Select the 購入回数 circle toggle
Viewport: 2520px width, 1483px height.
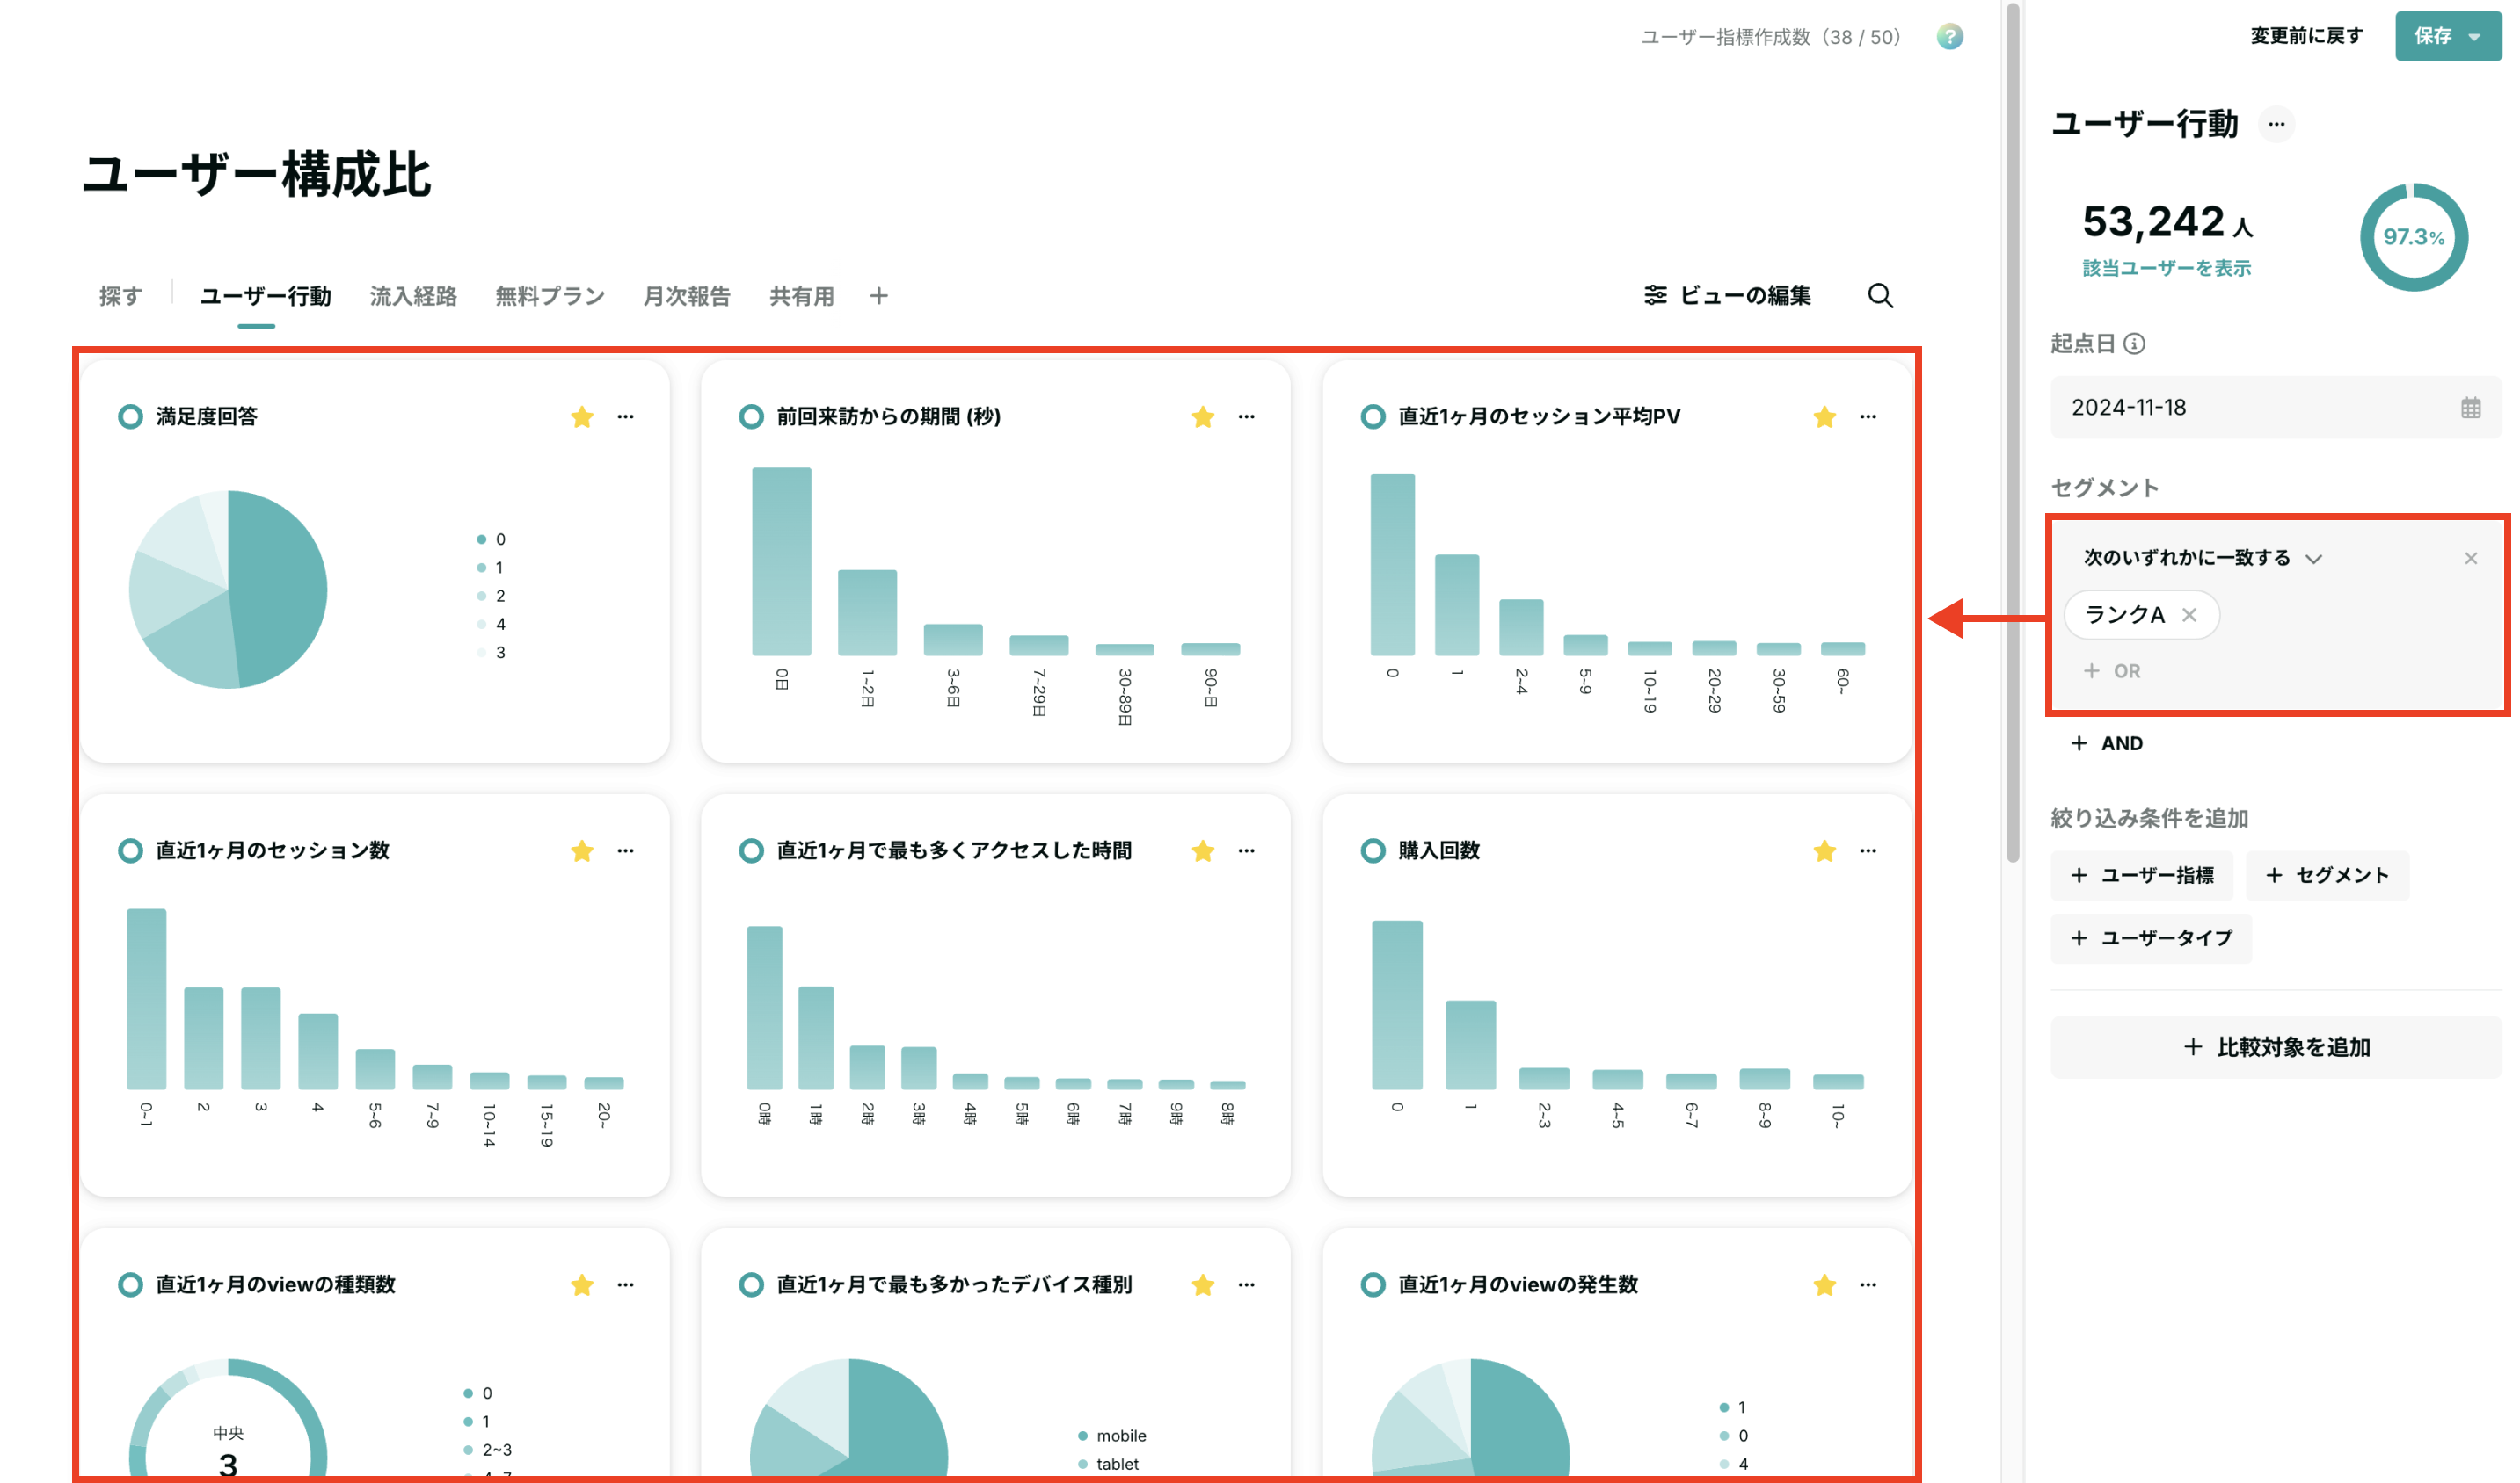[1373, 850]
